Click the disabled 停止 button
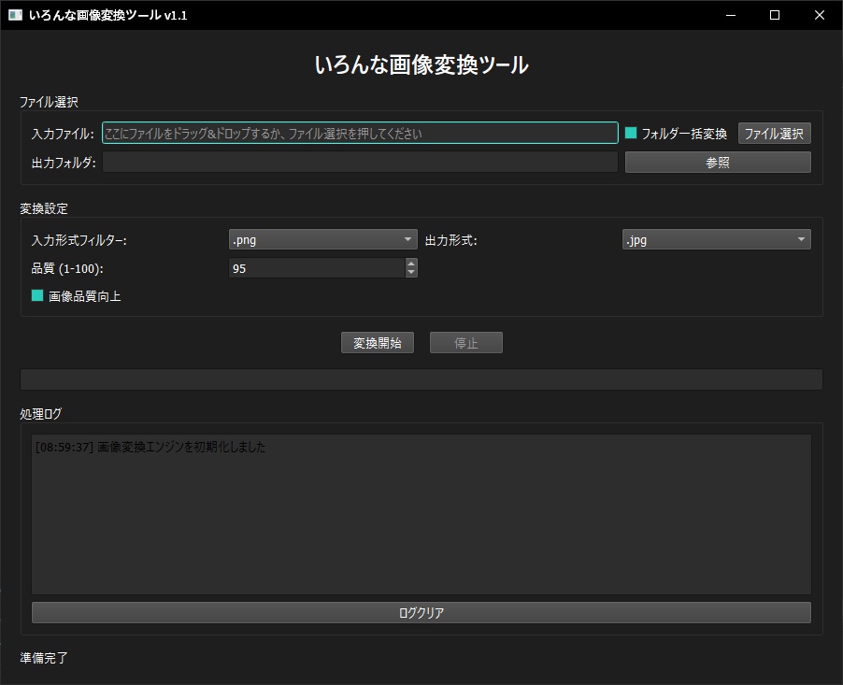This screenshot has height=685, width=843. click(465, 342)
